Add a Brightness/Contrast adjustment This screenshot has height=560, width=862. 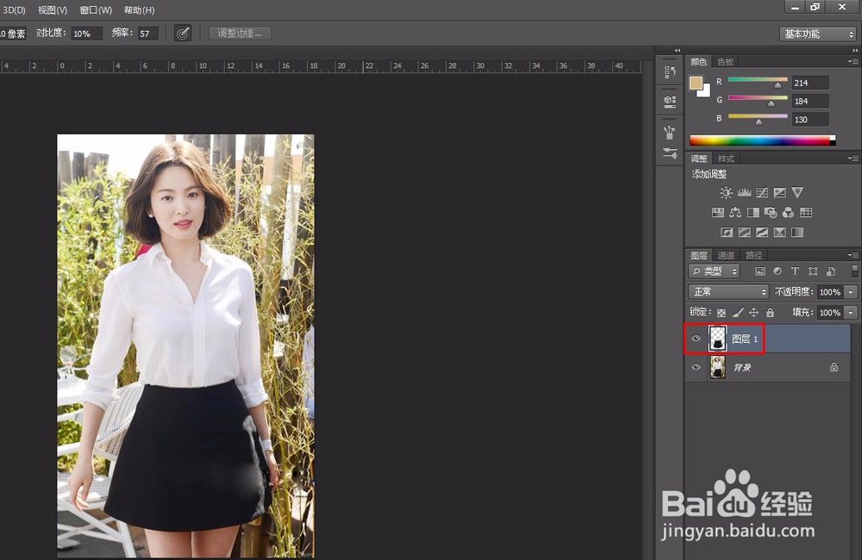(x=726, y=192)
